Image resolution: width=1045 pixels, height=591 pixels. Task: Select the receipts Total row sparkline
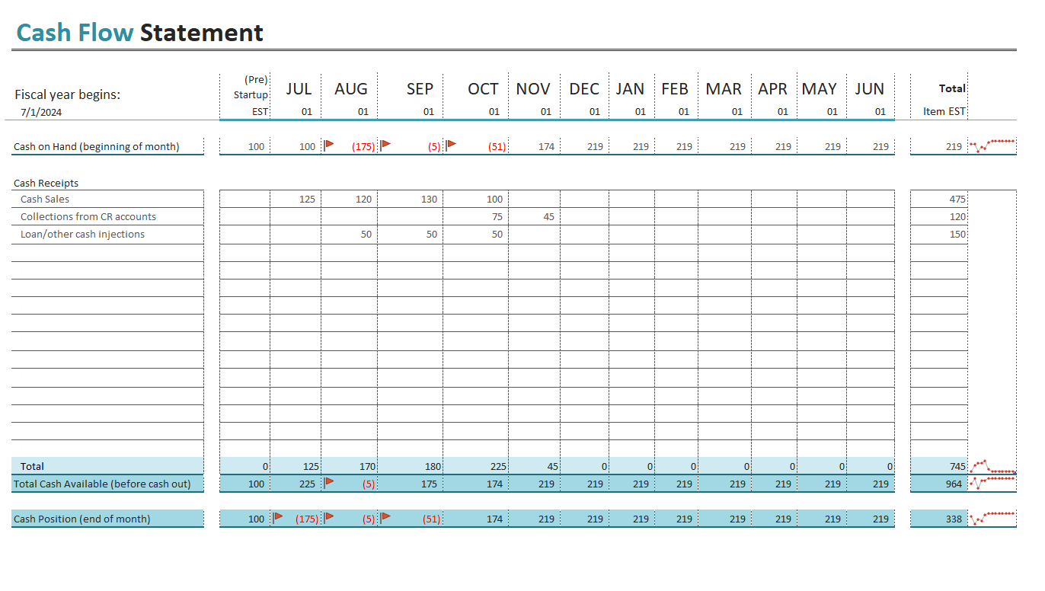(992, 466)
